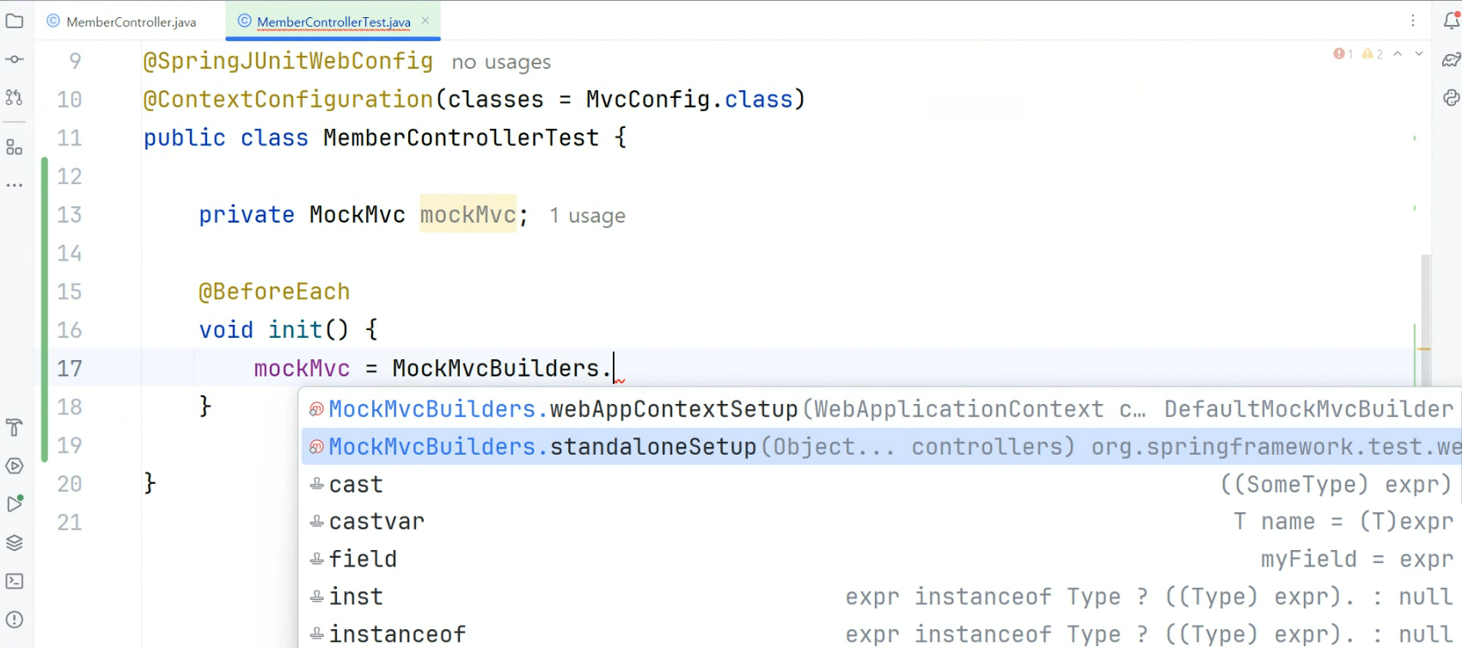This screenshot has height=648, width=1462.
Task: Open the Terminal tool window
Action: point(15,581)
